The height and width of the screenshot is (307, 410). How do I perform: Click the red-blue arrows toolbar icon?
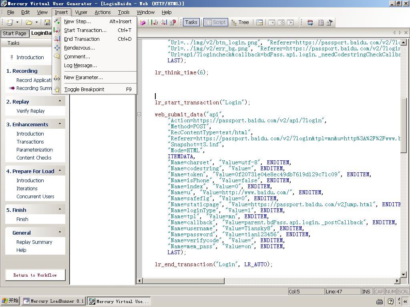(x=310, y=22)
